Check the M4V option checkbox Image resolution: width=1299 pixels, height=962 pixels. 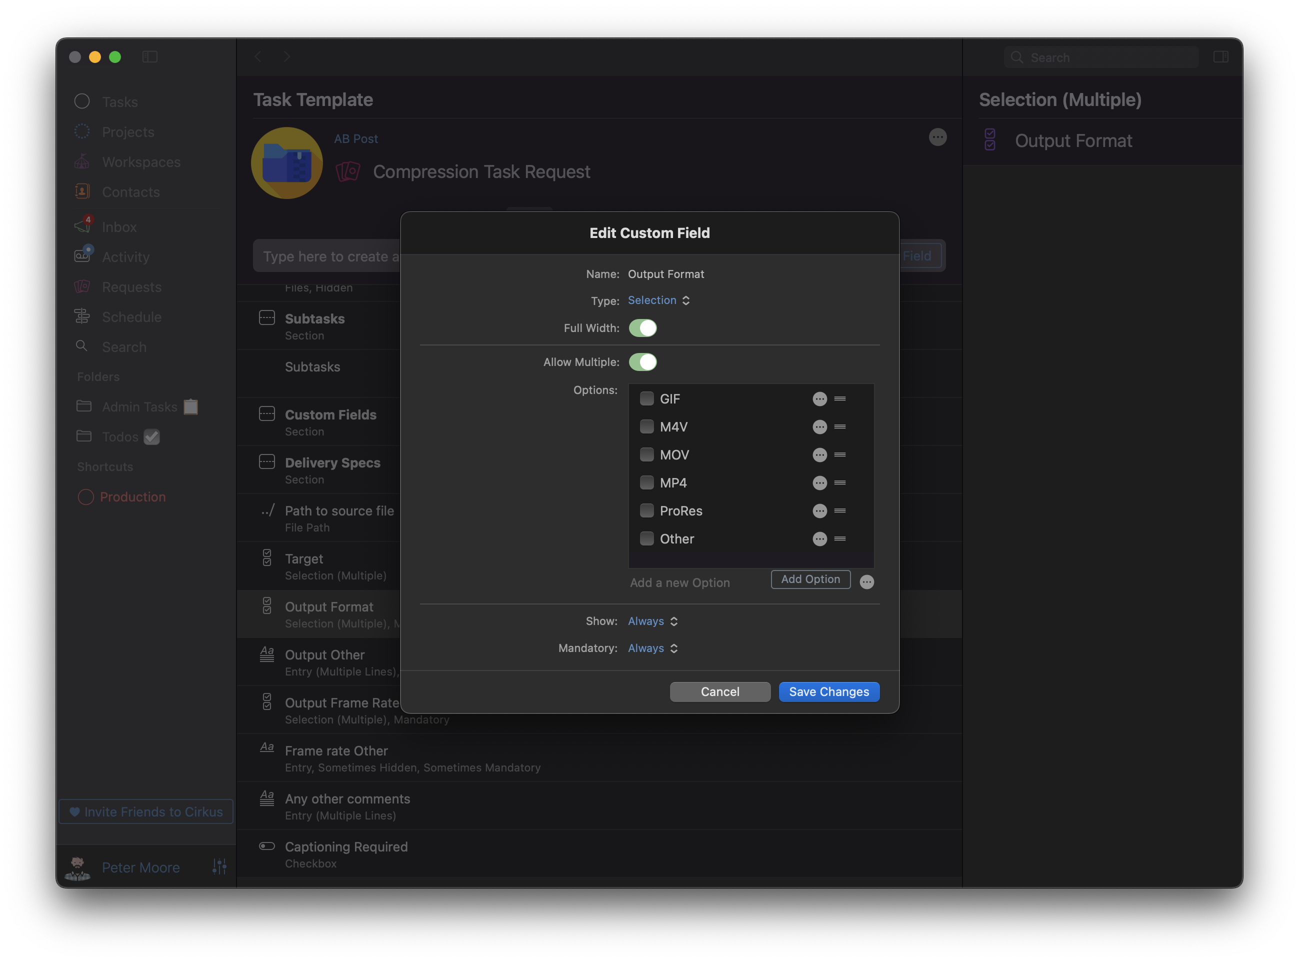[646, 427]
